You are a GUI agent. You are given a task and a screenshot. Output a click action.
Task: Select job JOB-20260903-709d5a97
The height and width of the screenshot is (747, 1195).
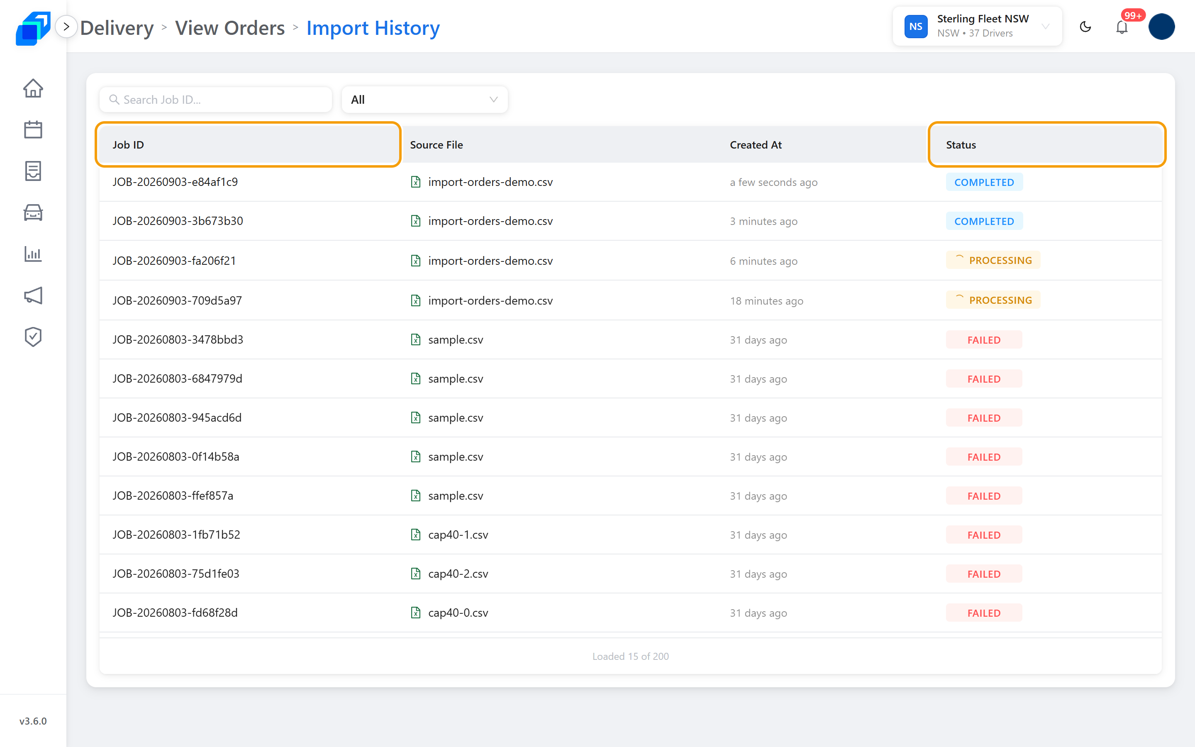(177, 300)
